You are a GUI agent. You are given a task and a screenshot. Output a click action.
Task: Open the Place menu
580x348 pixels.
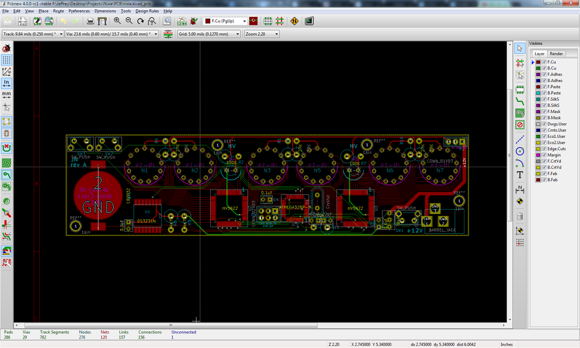[43, 11]
